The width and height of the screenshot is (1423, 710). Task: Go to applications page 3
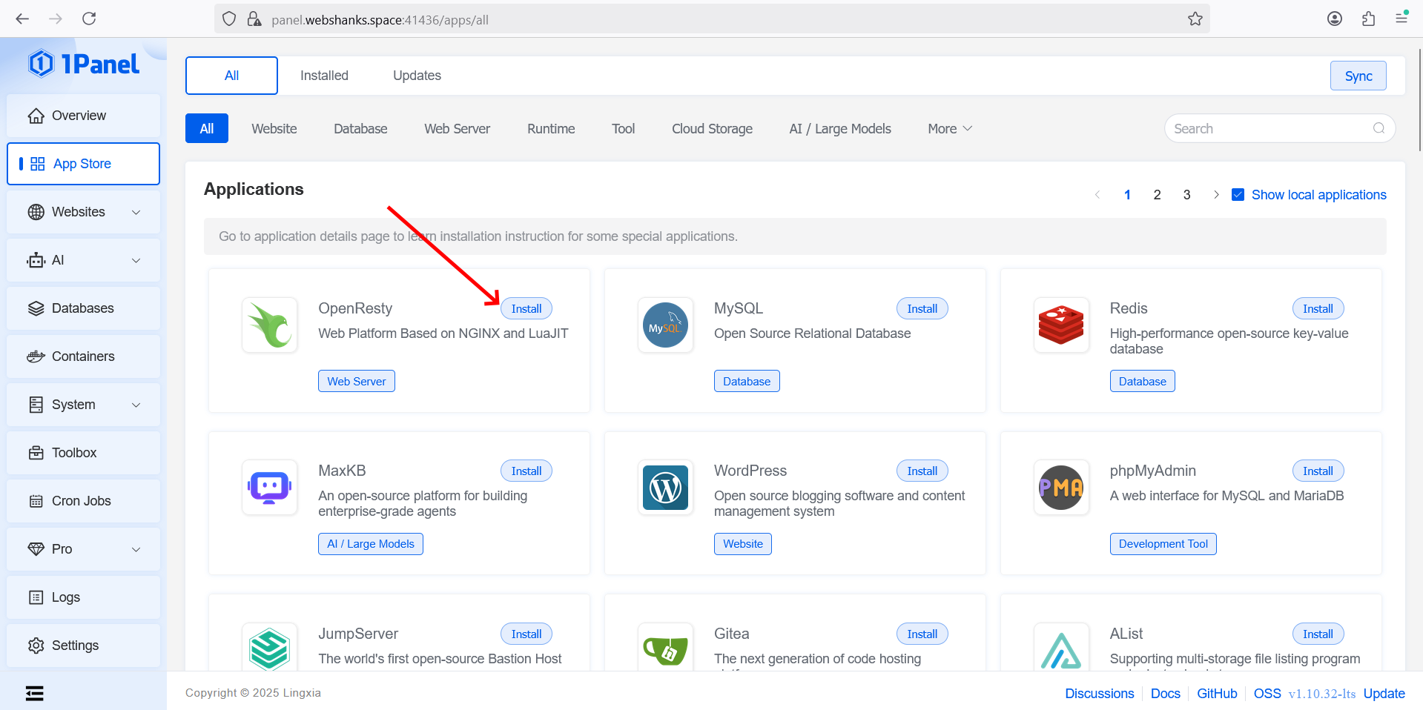coord(1186,195)
